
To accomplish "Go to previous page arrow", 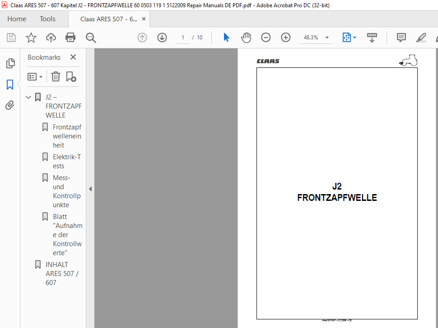I will (142, 38).
